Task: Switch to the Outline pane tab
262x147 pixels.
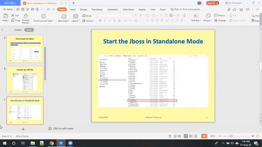Action: (18, 30)
